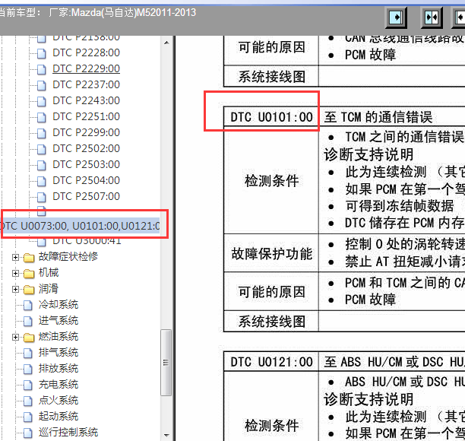This screenshot has width=465, height=441.
Task: Click the 润滑 folder icon
Action: coord(29,290)
